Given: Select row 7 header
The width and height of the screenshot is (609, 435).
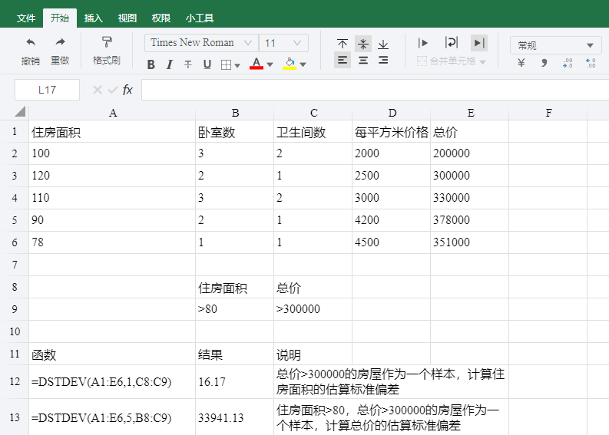Looking at the screenshot, I should [15, 265].
